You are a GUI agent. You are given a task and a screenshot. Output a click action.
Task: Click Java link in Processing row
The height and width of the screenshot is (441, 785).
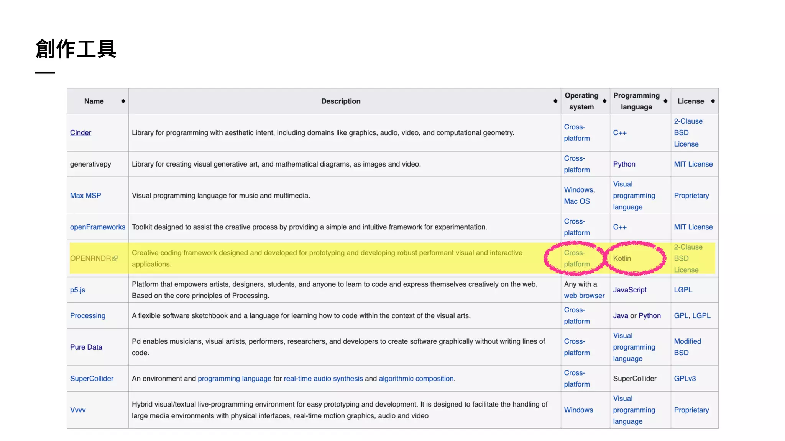[620, 315]
